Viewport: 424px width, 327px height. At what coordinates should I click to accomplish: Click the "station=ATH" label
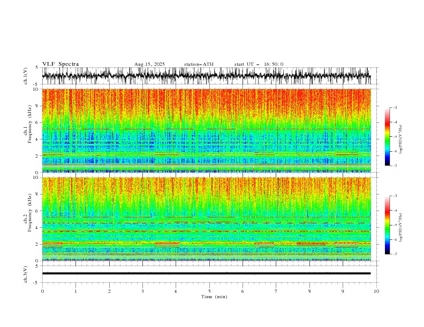point(199,64)
